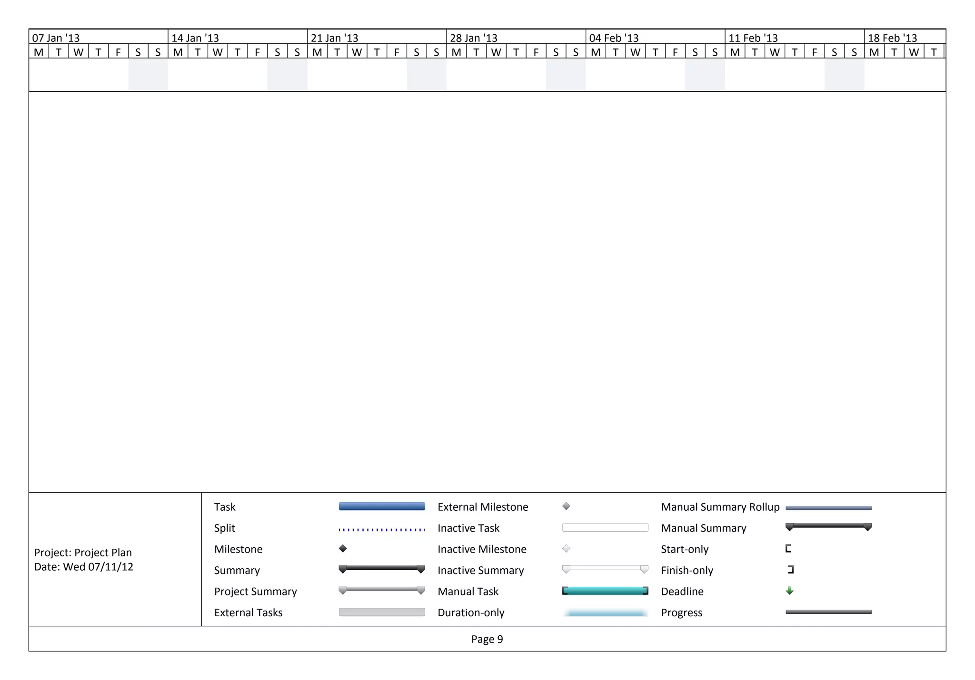Click the Page 9 footer label
Screen dimensions: 975x680
pyautogui.click(x=487, y=639)
